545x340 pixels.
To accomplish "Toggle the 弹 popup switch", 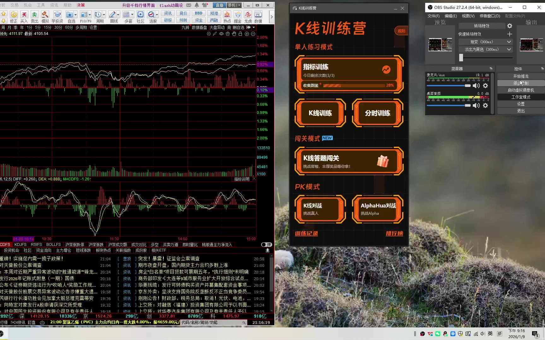I will tap(267, 245).
